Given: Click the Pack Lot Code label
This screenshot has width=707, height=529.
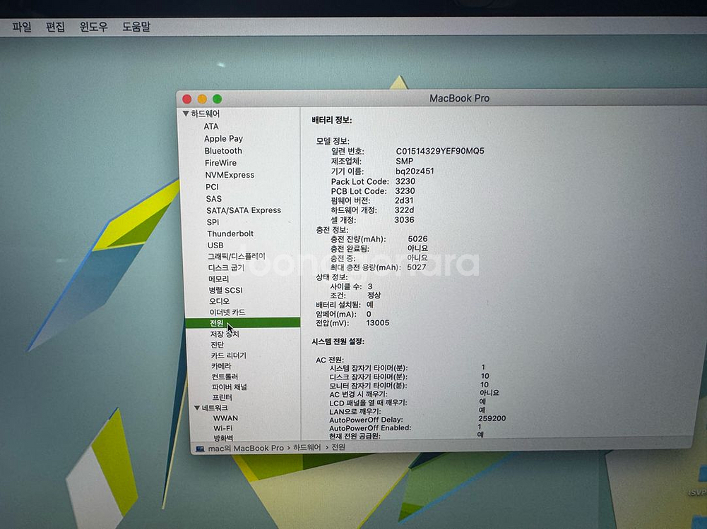Looking at the screenshot, I should pyautogui.click(x=360, y=181).
